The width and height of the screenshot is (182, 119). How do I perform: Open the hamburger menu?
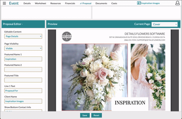pyautogui.click(x=4, y=3)
